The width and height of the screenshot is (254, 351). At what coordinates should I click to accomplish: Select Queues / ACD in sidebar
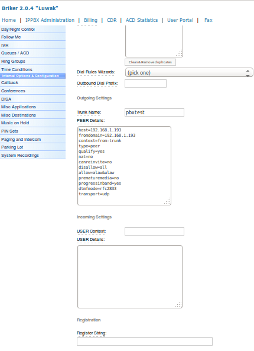(32, 53)
